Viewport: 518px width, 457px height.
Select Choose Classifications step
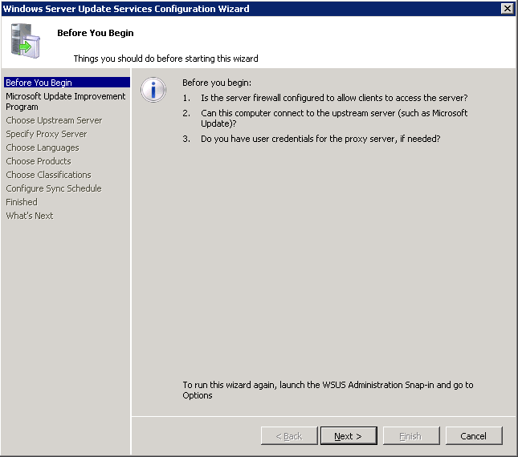pyautogui.click(x=48, y=175)
